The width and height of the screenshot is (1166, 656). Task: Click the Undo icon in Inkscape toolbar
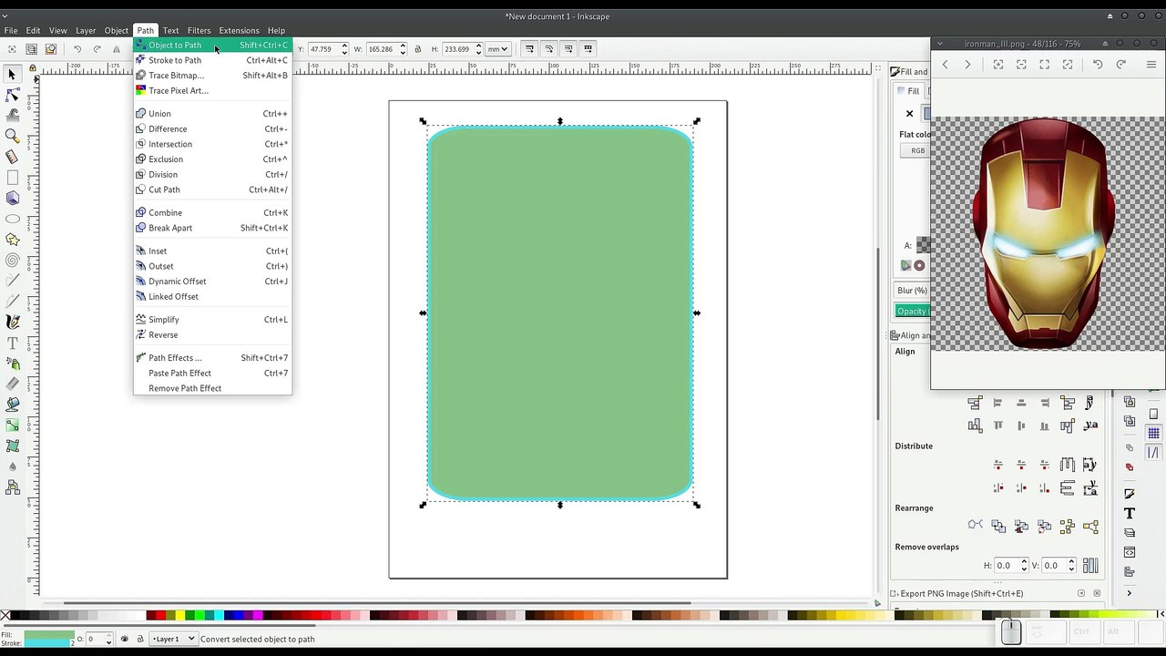(77, 49)
